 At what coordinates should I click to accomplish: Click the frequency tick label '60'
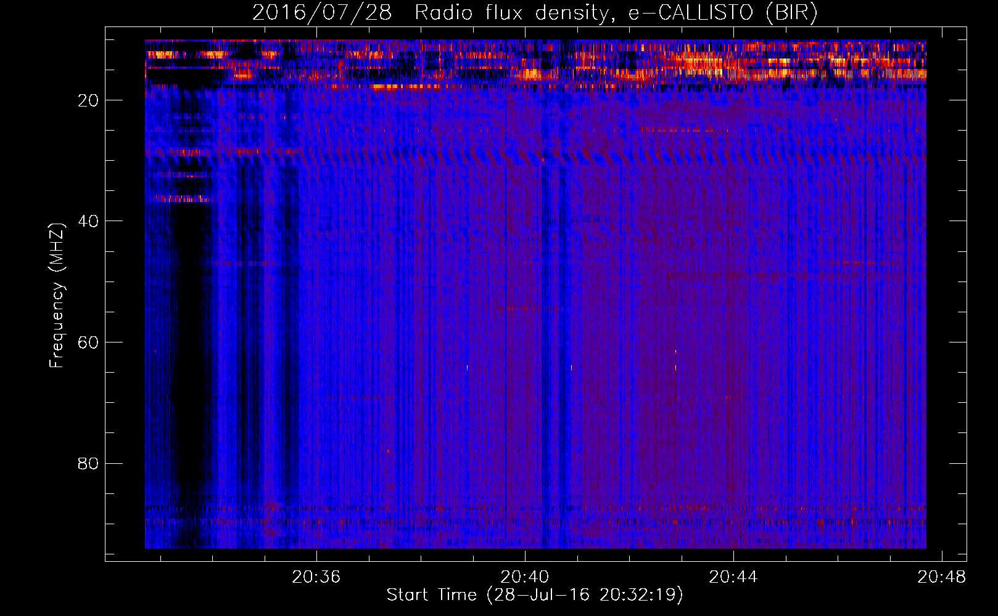(x=88, y=342)
